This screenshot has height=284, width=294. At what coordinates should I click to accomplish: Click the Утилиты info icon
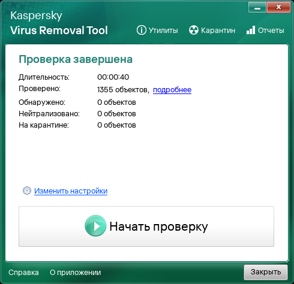tap(142, 31)
